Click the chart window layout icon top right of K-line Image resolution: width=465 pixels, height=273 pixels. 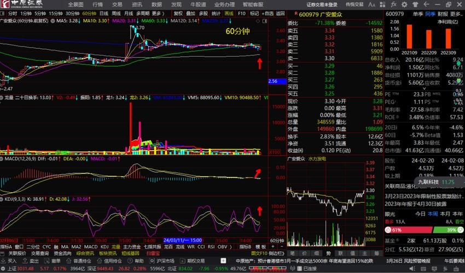(265, 21)
